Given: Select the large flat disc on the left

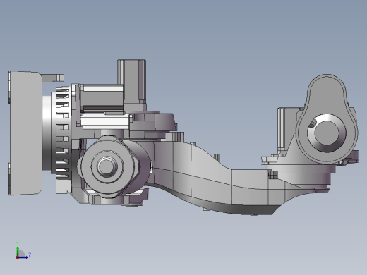Looking at the screenshot, I should point(25,133).
